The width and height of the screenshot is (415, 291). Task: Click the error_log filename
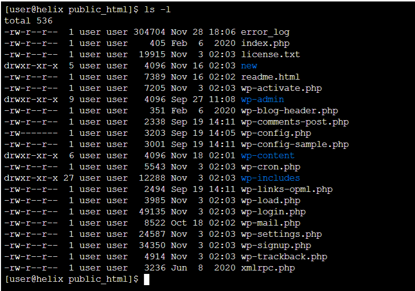click(265, 32)
